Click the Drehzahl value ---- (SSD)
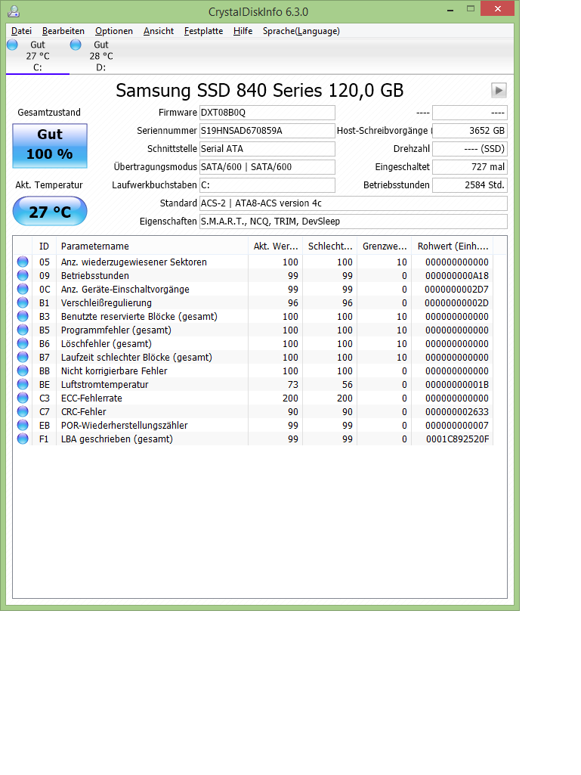Image resolution: width=581 pixels, height=775 pixels. pyautogui.click(x=470, y=149)
